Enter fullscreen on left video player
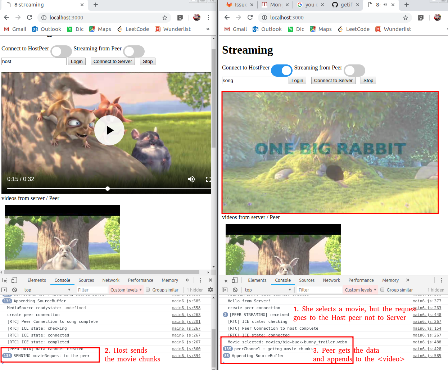 (208, 179)
